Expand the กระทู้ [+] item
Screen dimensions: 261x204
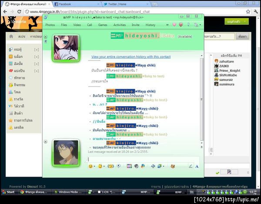tap(37, 50)
